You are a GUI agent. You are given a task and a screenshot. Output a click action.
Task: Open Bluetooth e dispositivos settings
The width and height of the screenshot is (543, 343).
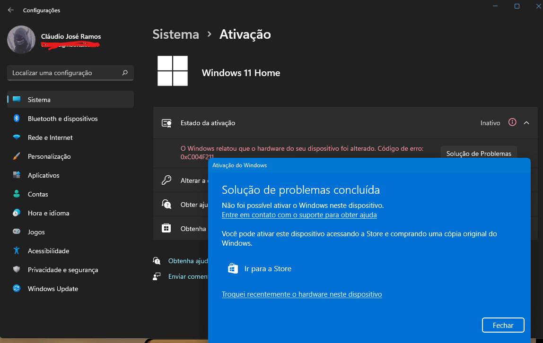[x=70, y=119]
